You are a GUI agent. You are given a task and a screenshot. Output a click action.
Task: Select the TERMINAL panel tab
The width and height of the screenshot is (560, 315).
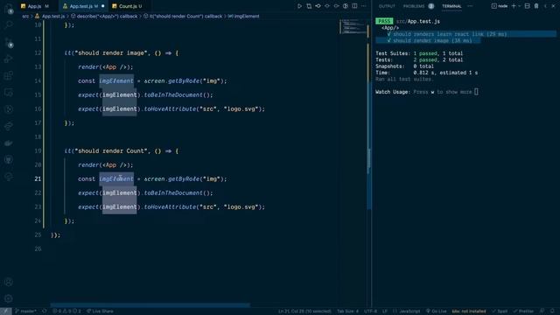451,6
